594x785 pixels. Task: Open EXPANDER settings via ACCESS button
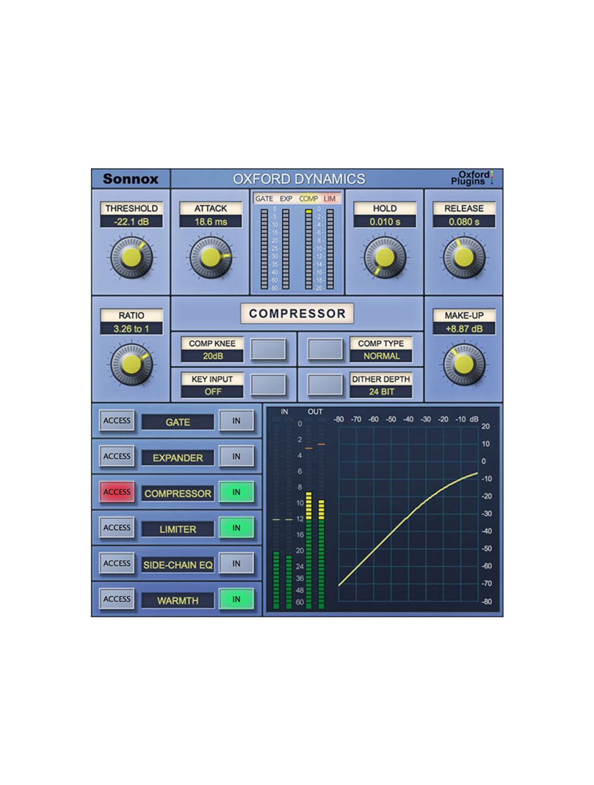tap(116, 456)
